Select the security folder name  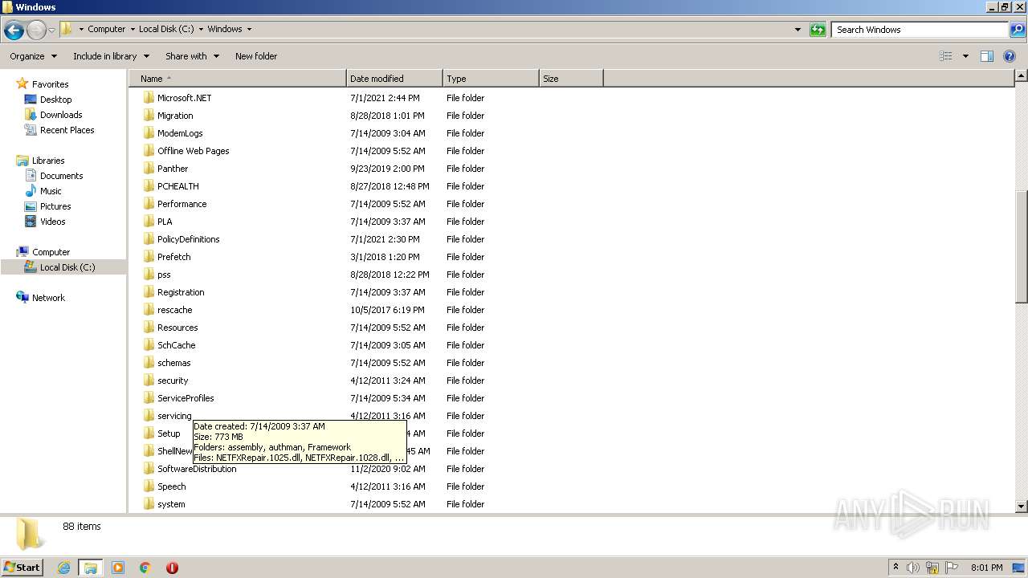click(x=173, y=381)
